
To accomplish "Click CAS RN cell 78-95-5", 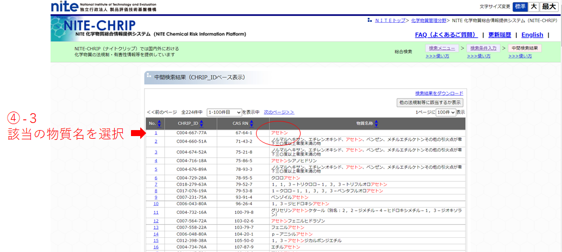I will (x=243, y=178).
